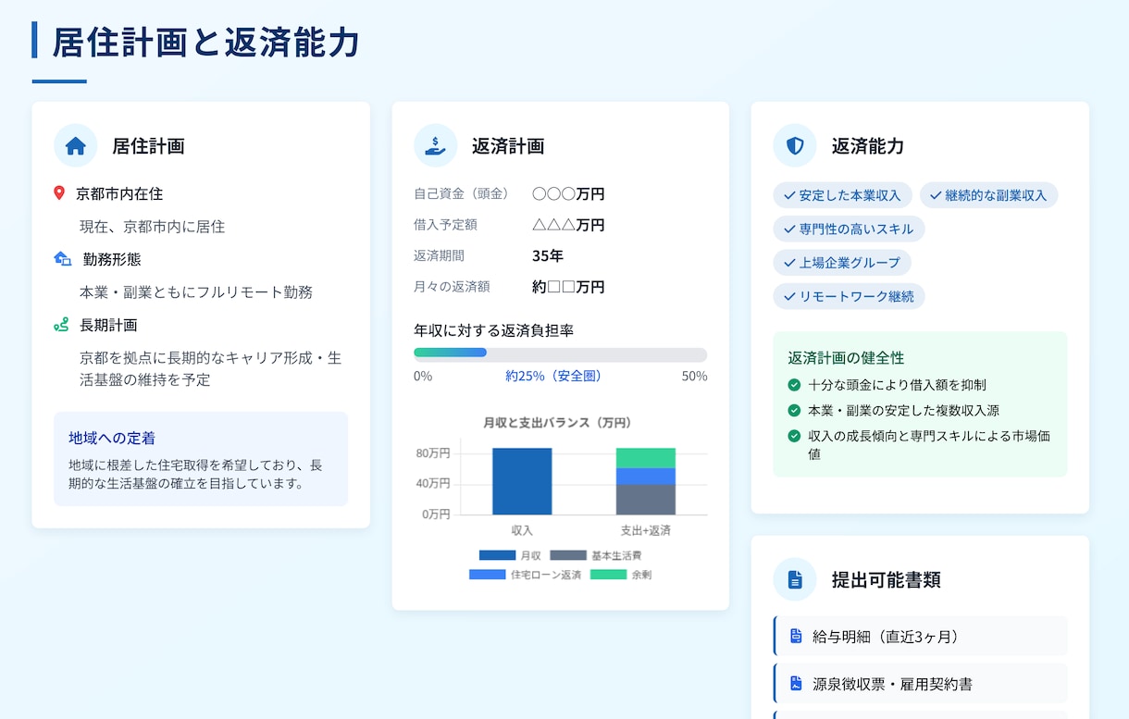
Task: Click the text 現在、京都市内に居住
Action: coord(153,227)
